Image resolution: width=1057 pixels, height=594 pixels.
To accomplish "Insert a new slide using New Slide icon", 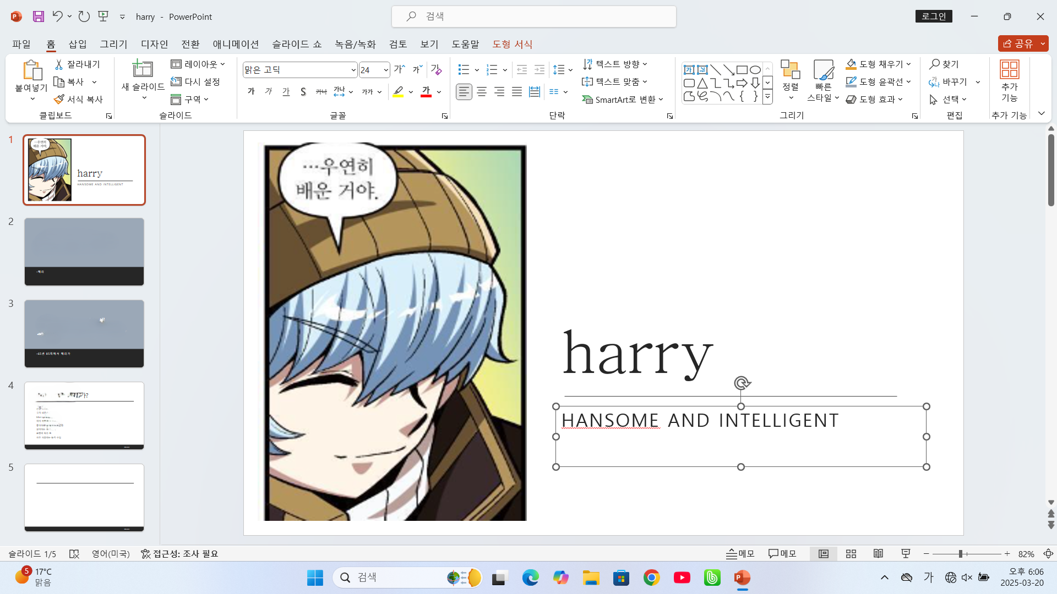I will 143,69.
